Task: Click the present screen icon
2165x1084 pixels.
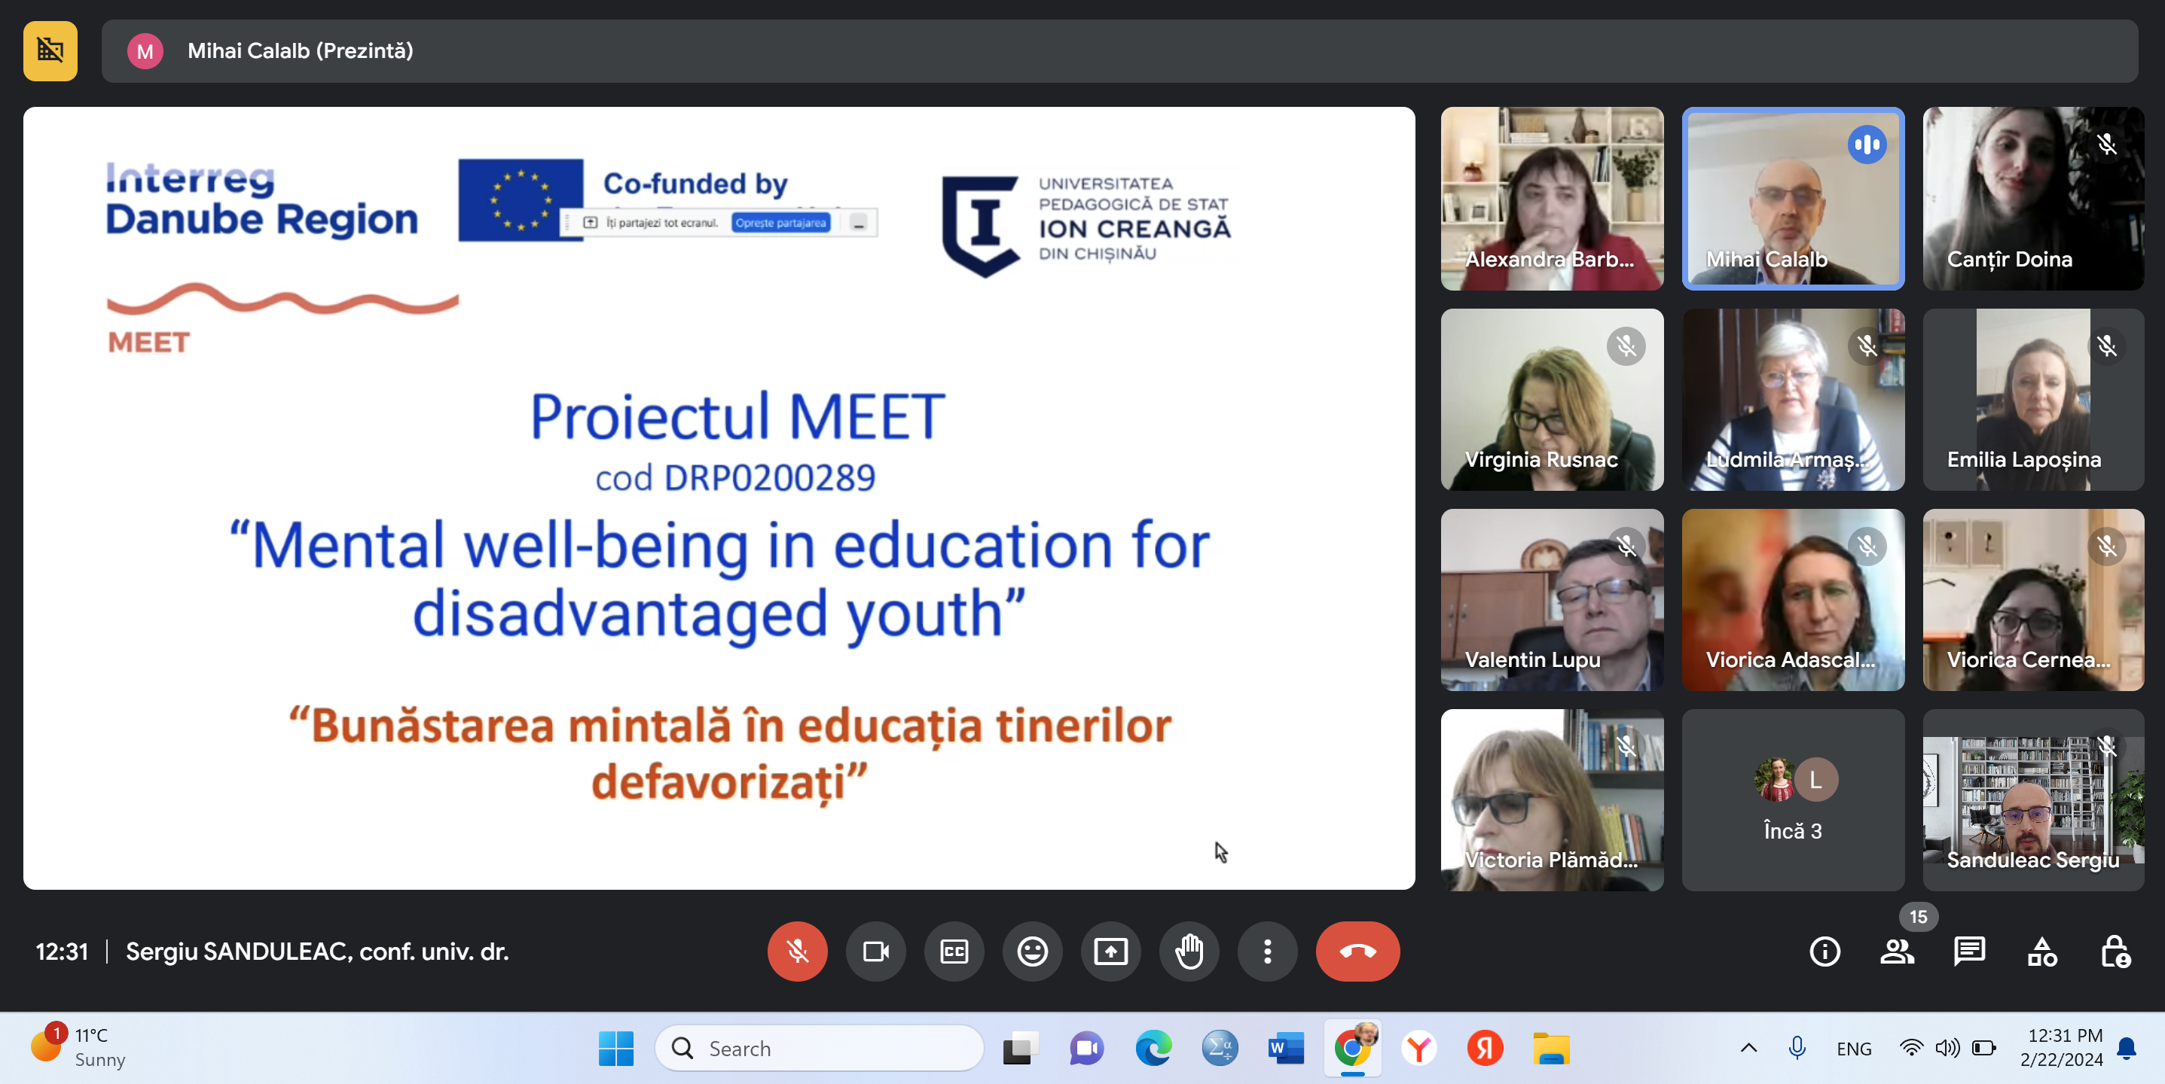Action: point(1110,952)
